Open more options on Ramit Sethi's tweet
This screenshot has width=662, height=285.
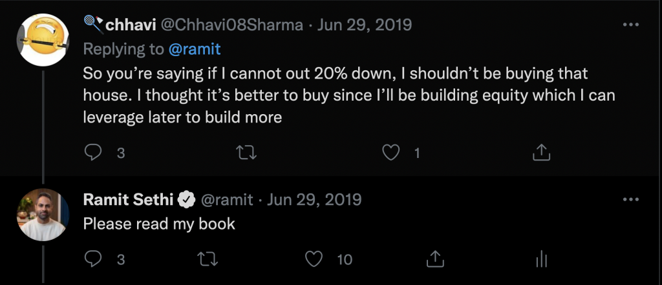pos(630,200)
